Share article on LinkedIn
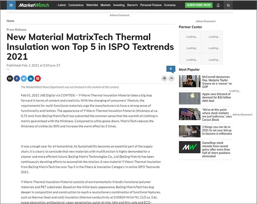 (x=31, y=78)
